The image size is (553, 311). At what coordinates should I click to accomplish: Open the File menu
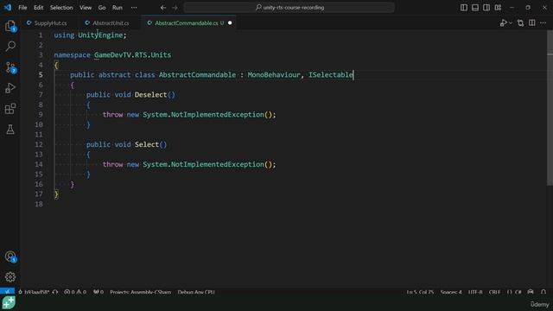[x=22, y=8]
